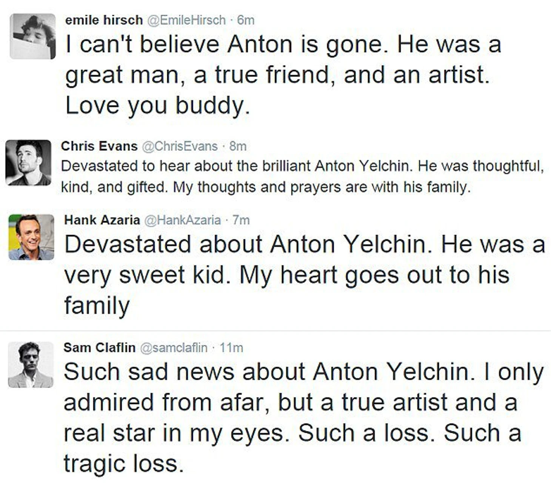The image size is (551, 483).
Task: Click the Sam Claflin display name
Action: pyautogui.click(x=99, y=347)
